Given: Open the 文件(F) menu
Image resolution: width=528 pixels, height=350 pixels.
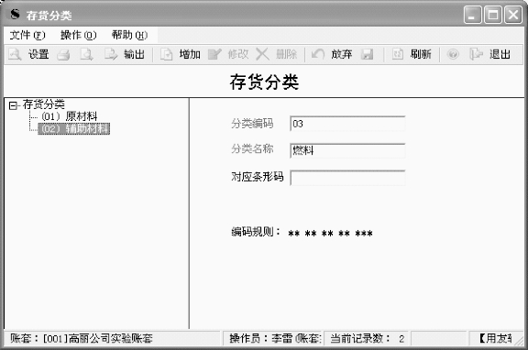Looking at the screenshot, I should click(x=27, y=35).
